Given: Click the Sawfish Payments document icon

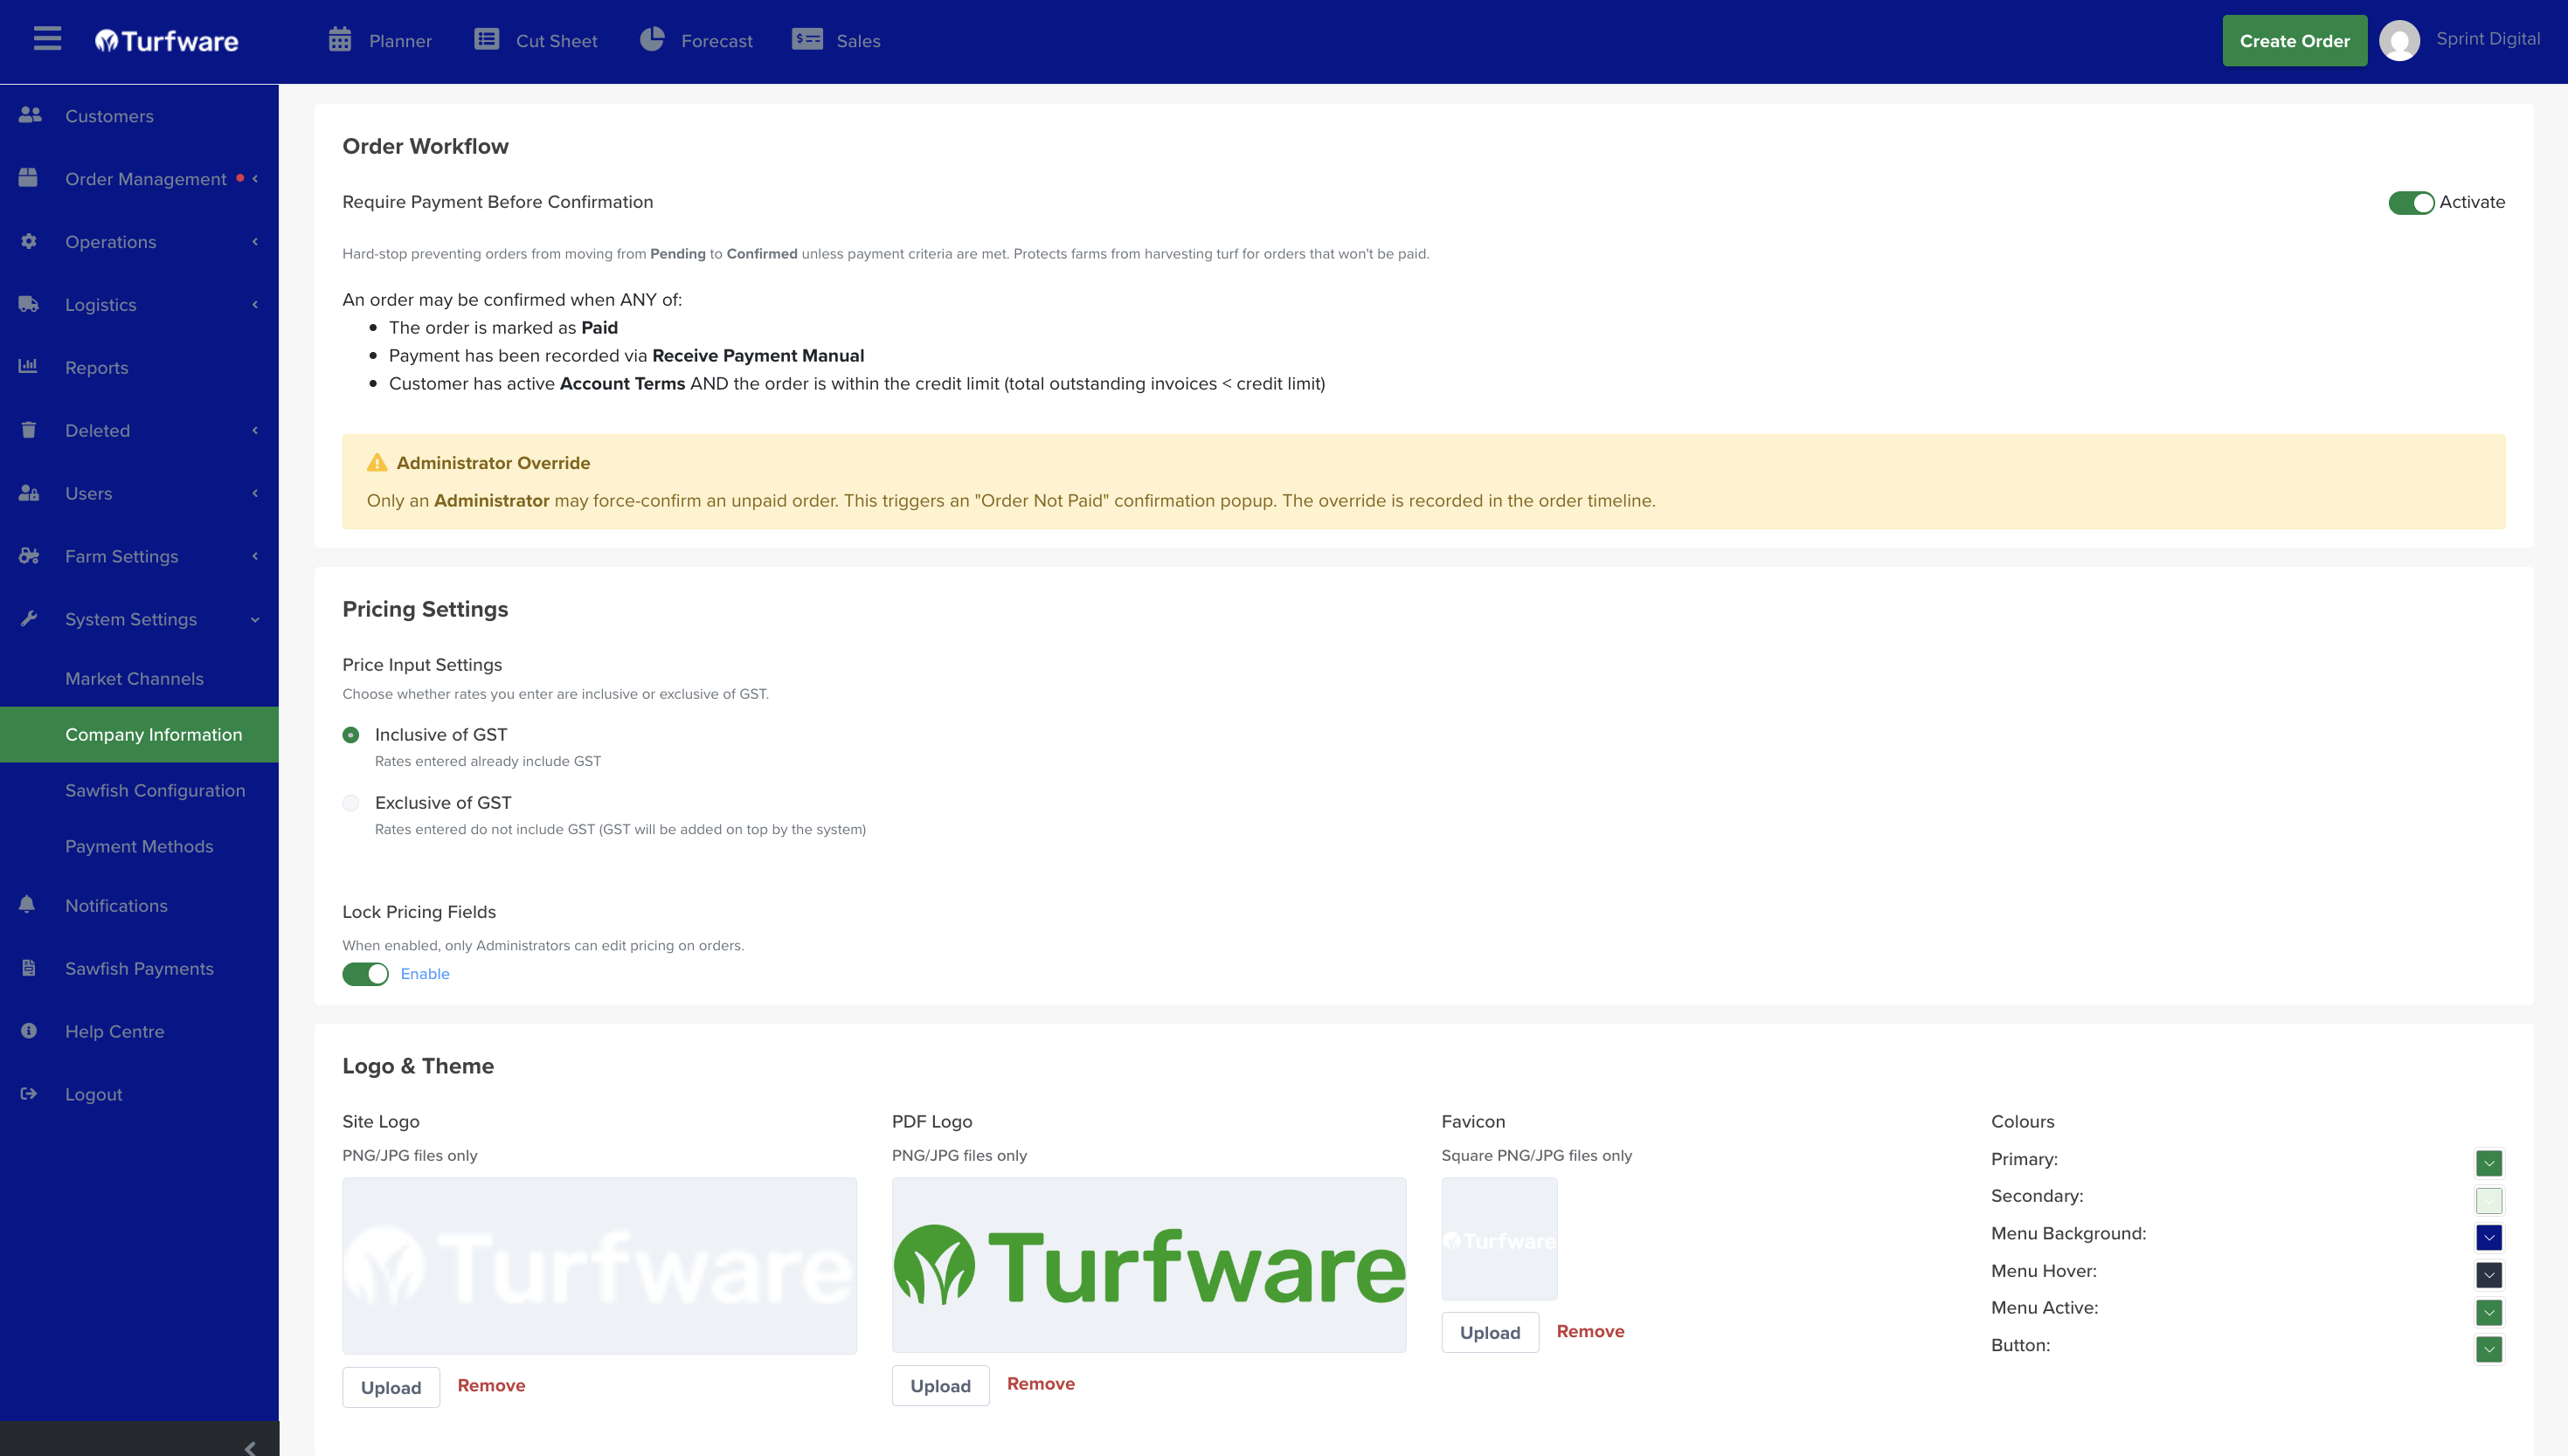Looking at the screenshot, I should coord(28,968).
